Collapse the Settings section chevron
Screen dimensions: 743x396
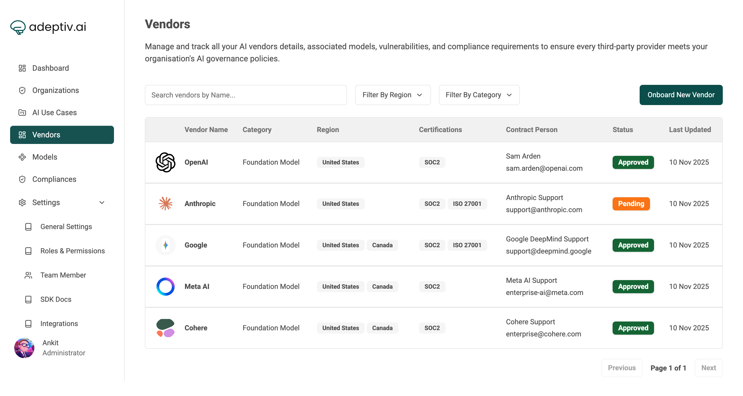tap(102, 203)
